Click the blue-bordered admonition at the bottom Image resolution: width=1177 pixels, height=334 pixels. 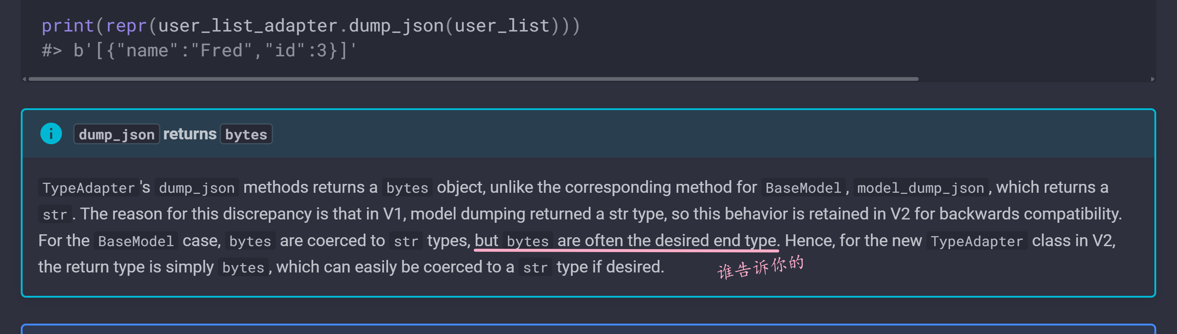pos(588,329)
